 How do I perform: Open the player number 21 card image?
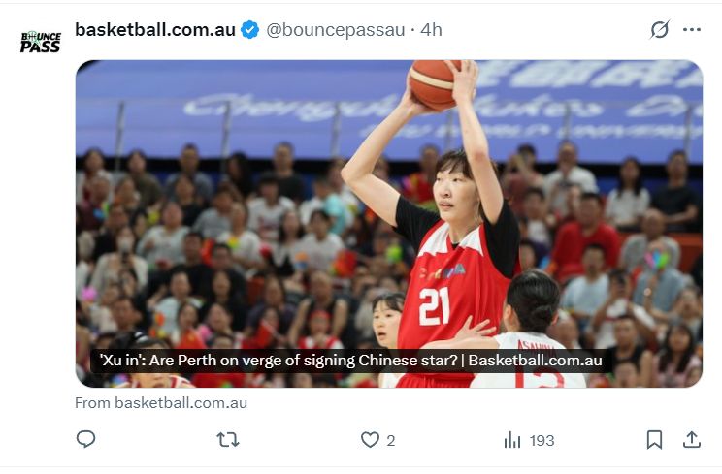pos(389,224)
